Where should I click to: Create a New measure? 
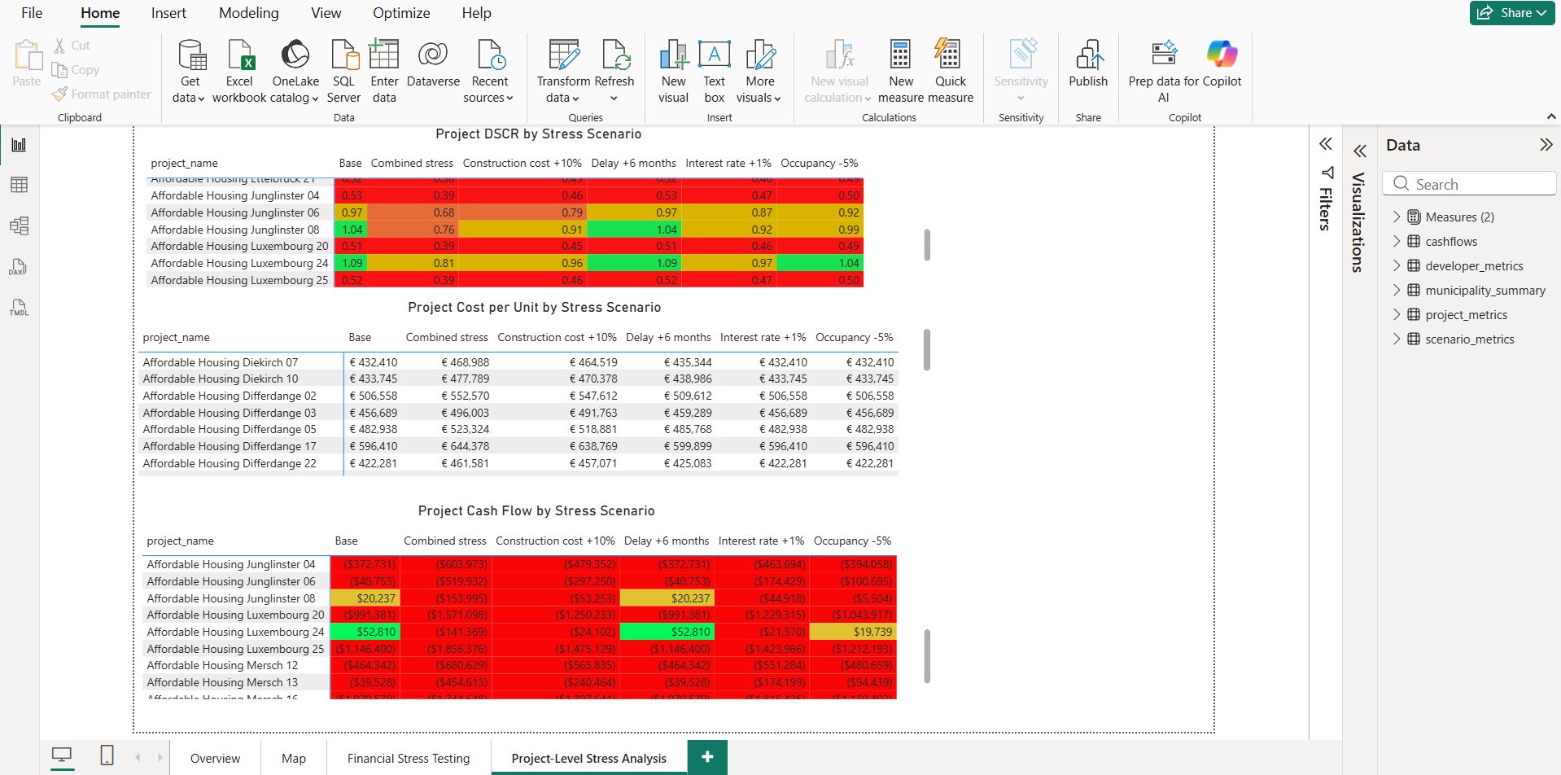(900, 72)
